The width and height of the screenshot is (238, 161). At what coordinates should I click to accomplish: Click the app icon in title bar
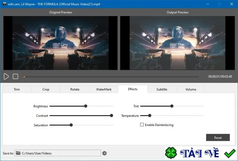click(4, 4)
